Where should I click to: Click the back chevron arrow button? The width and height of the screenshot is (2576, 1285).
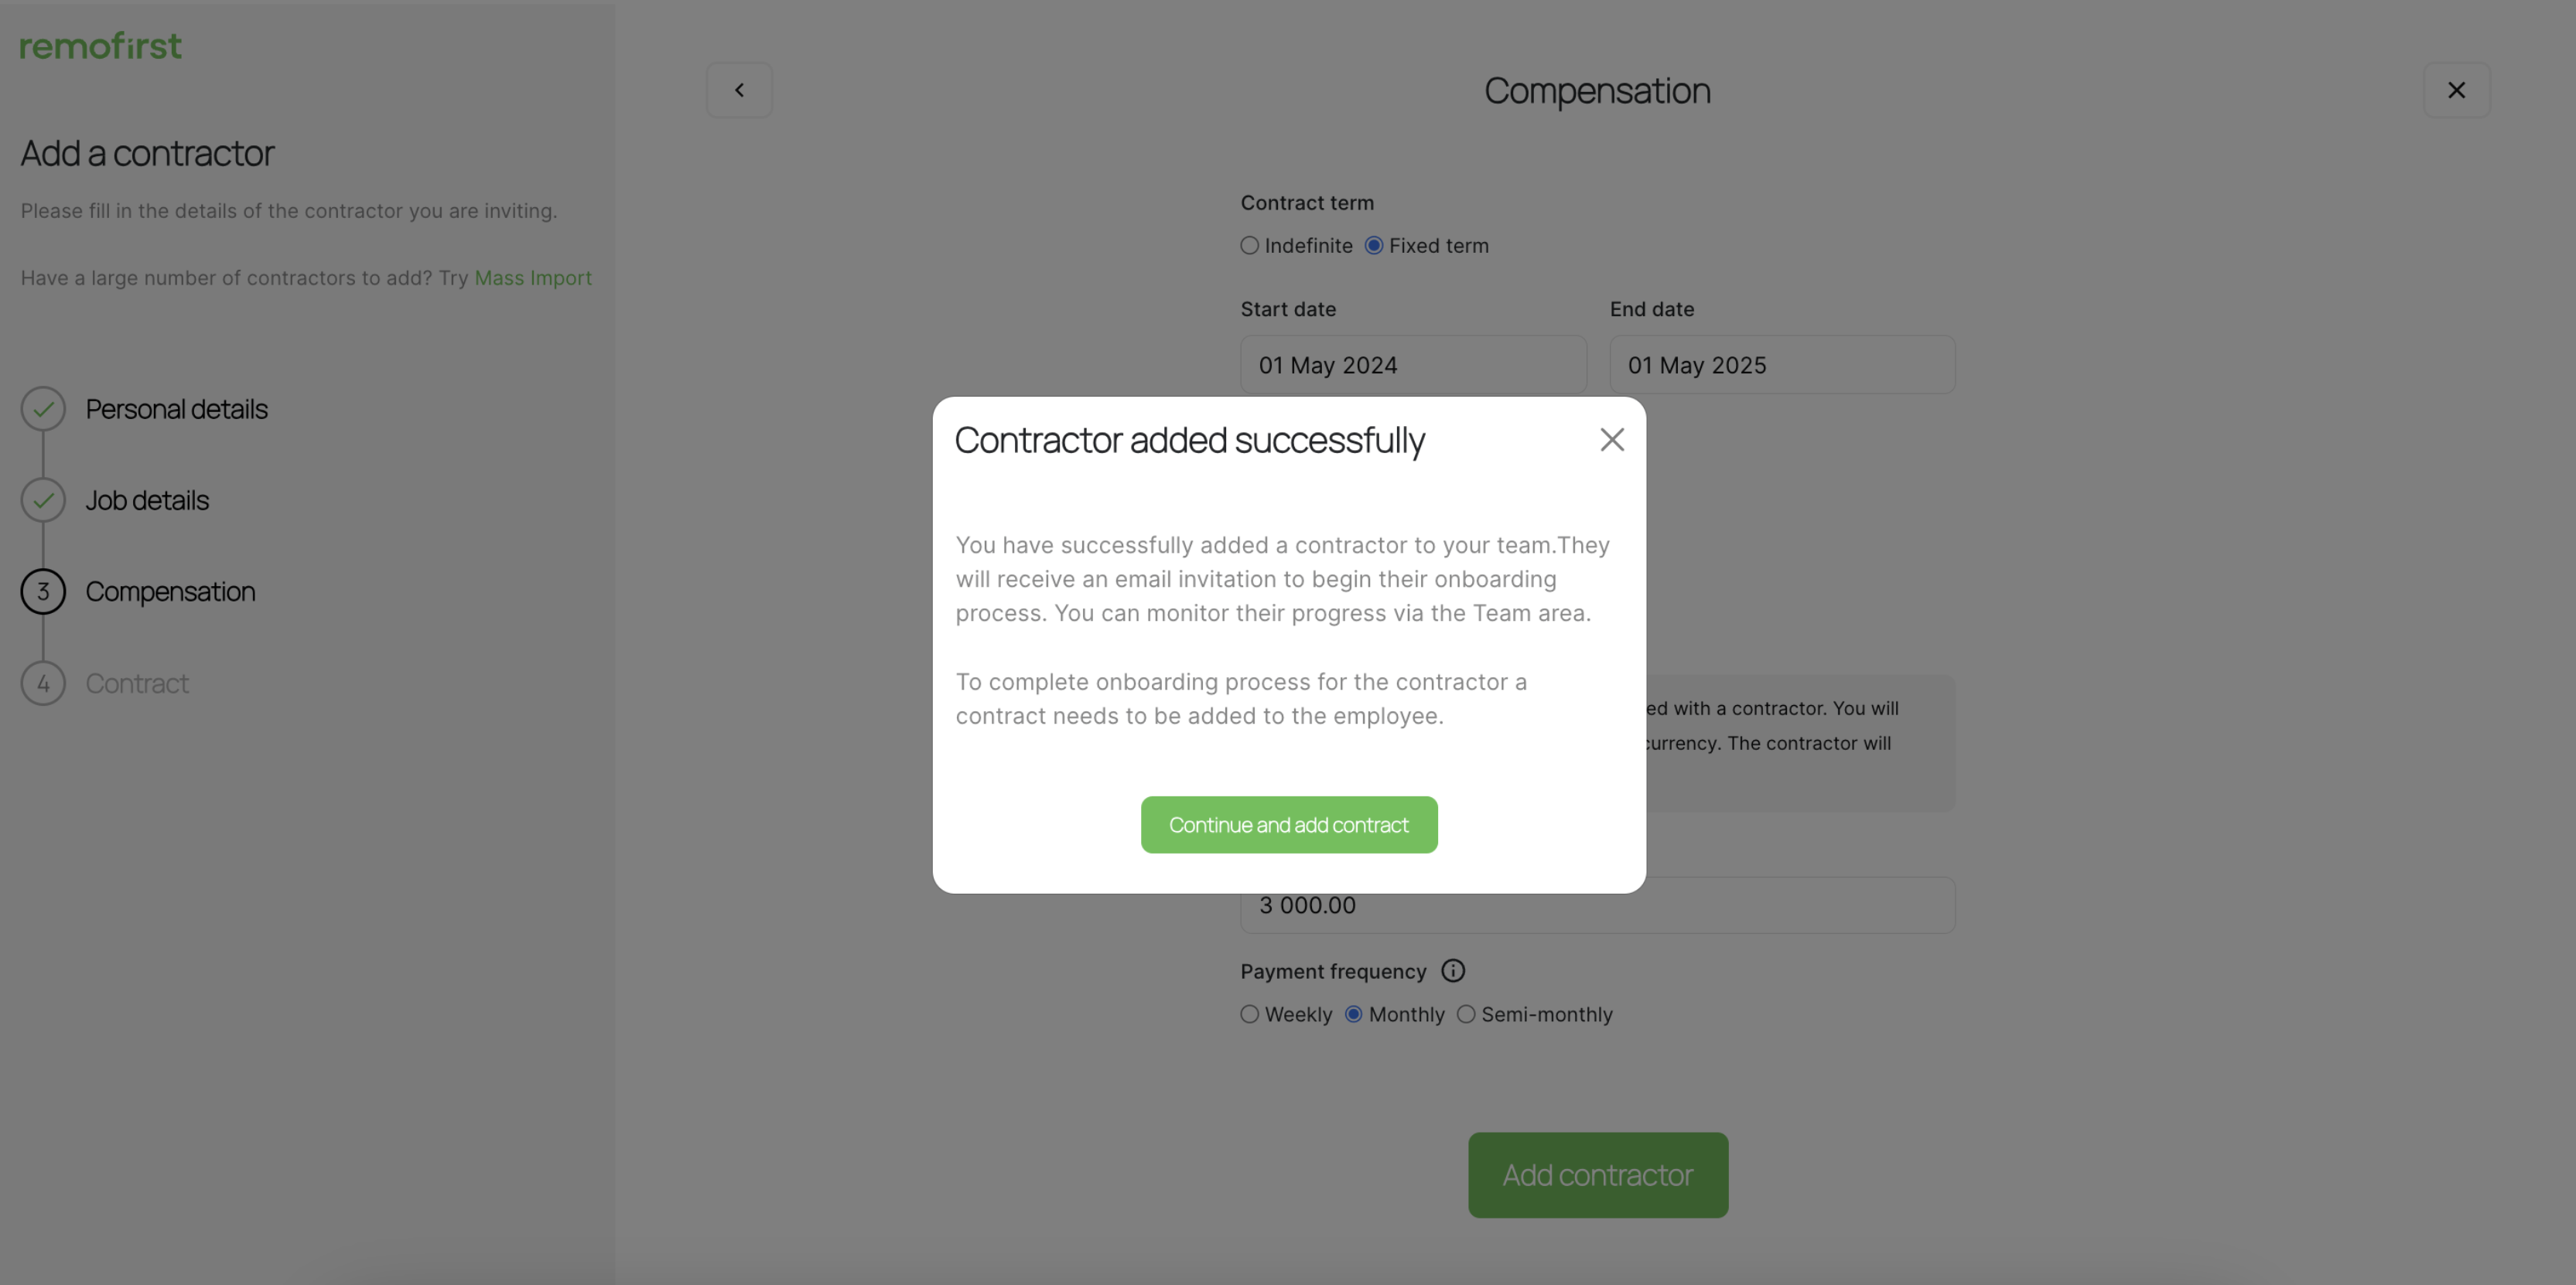click(x=739, y=90)
